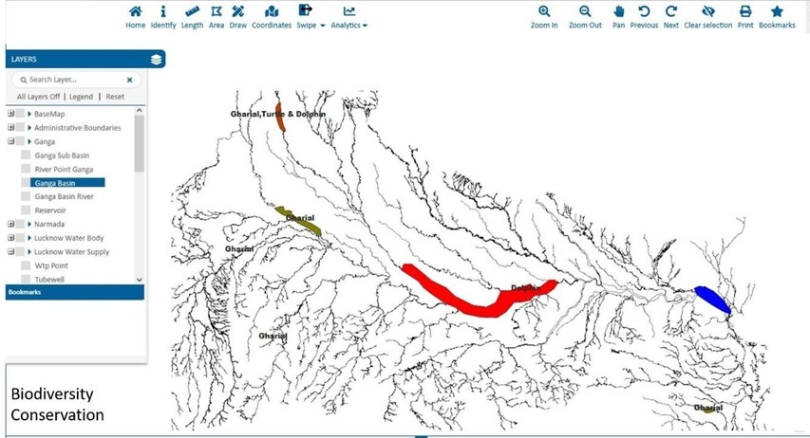Screen dimensions: 810x438
Task: Open Bookmarks star in toolbar
Action: coord(777,12)
